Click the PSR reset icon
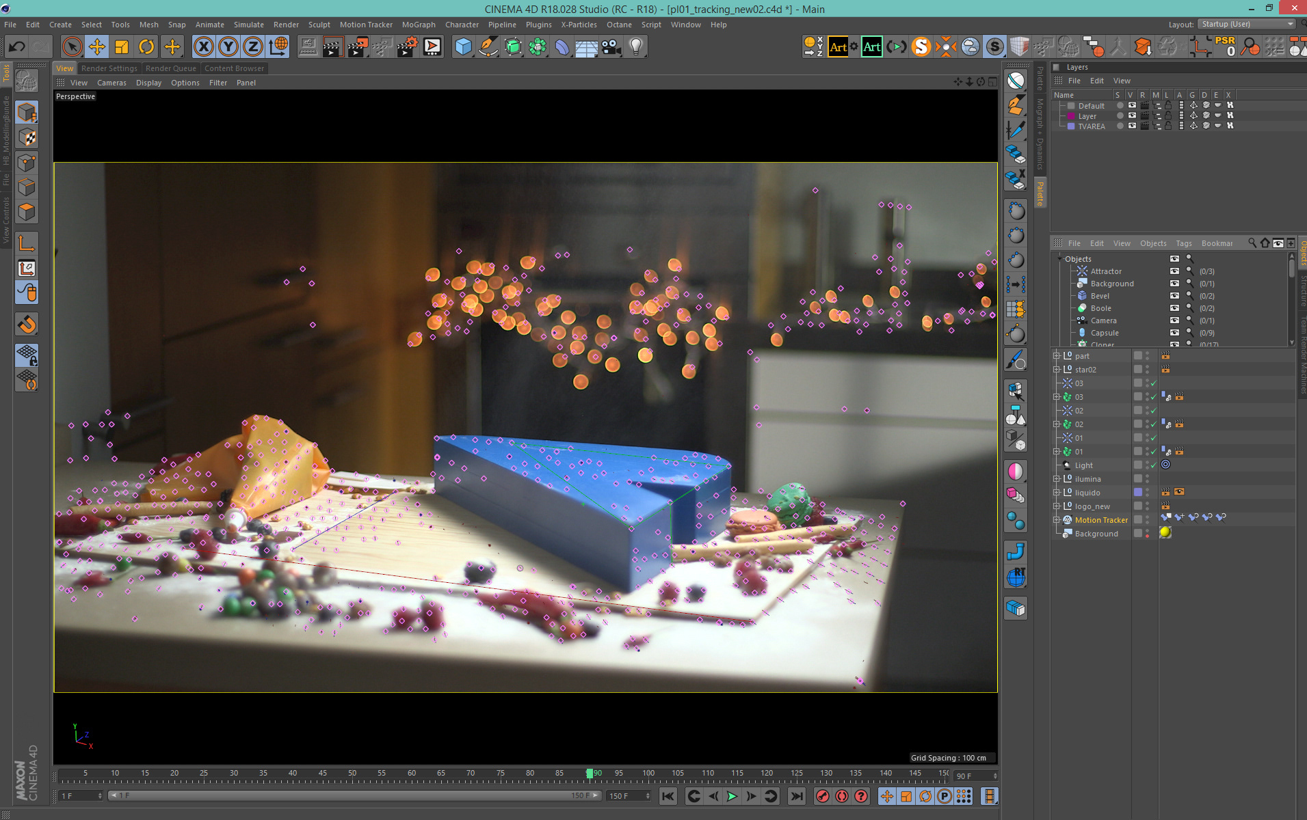This screenshot has width=1307, height=820. click(1225, 47)
